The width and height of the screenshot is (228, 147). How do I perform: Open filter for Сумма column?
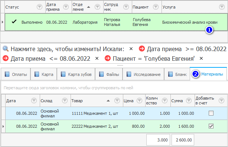(x=189, y=100)
